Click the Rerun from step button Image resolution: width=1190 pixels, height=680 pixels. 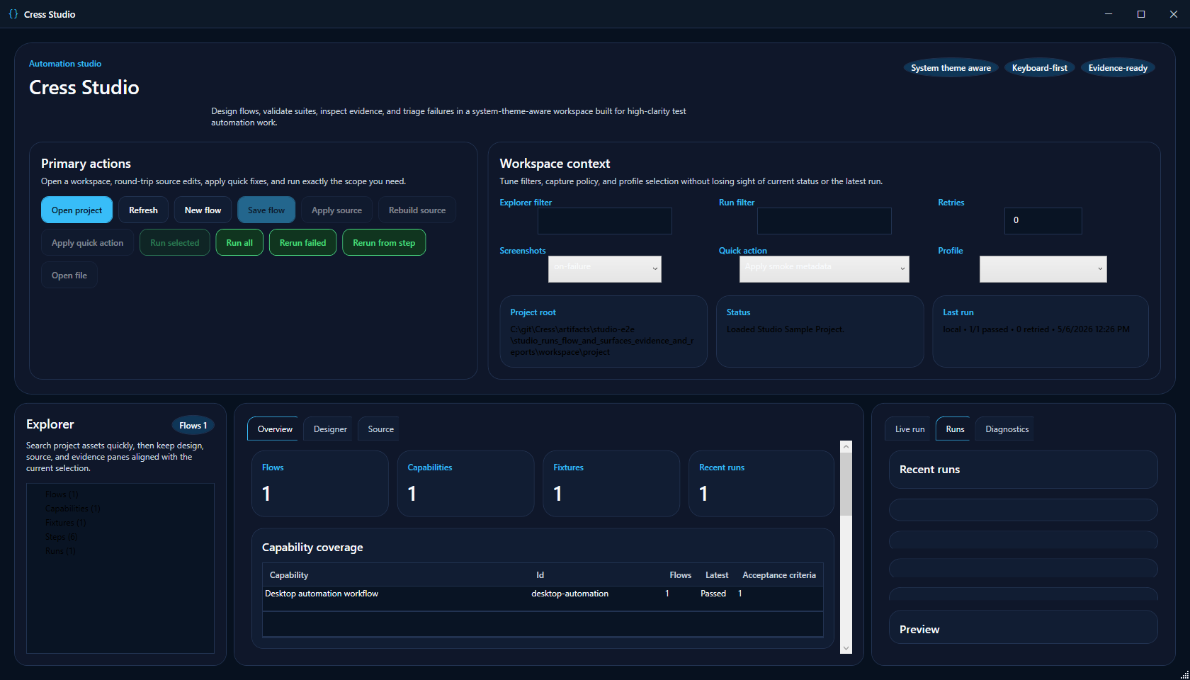[x=384, y=243]
